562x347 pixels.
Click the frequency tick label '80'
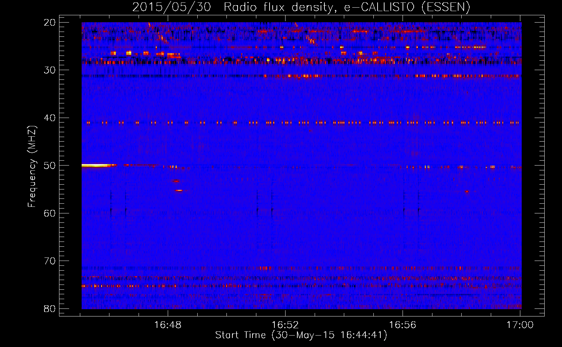(x=50, y=308)
